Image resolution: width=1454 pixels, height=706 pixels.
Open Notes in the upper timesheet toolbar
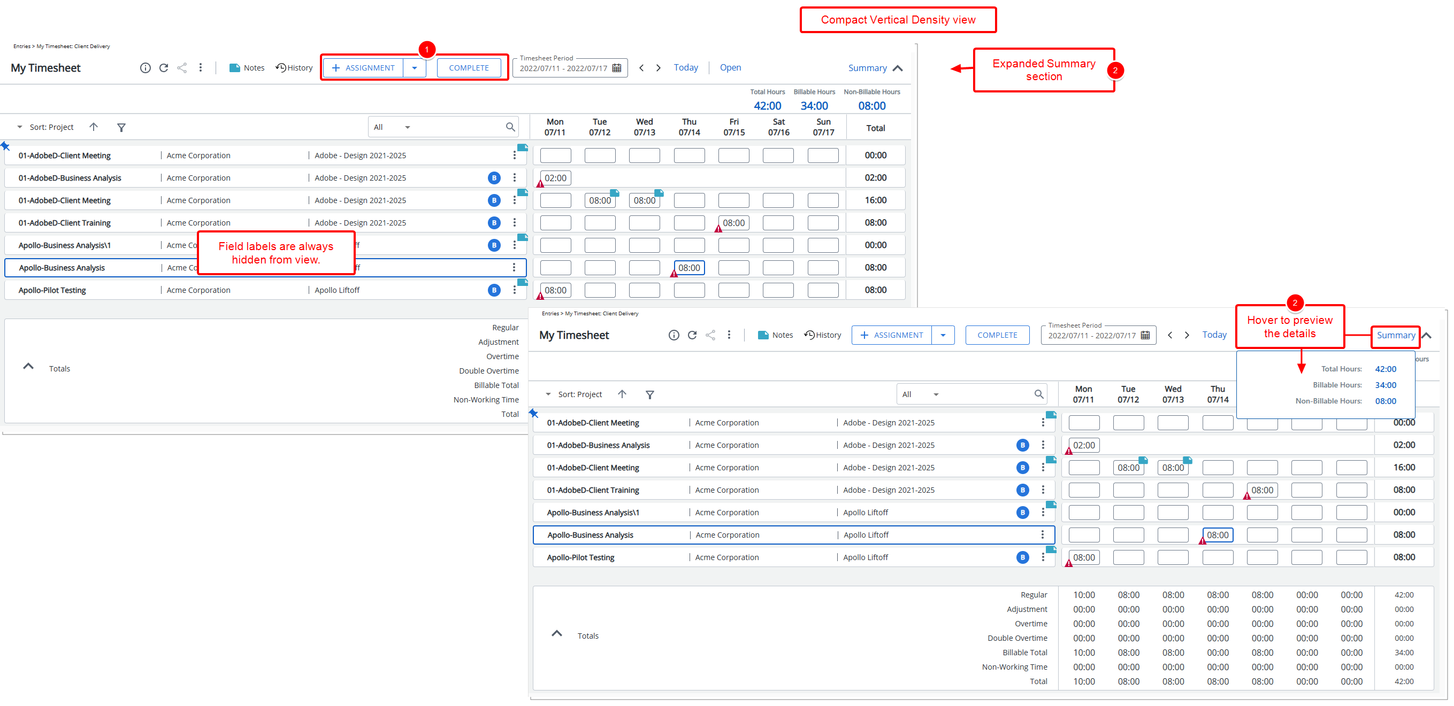pyautogui.click(x=247, y=68)
